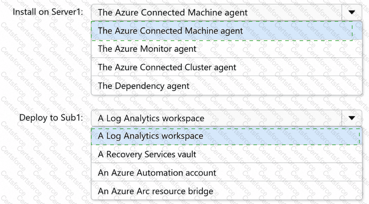The image size is (369, 204).
Task: Click the Deploy to Sub1 label
Action: click(x=51, y=117)
